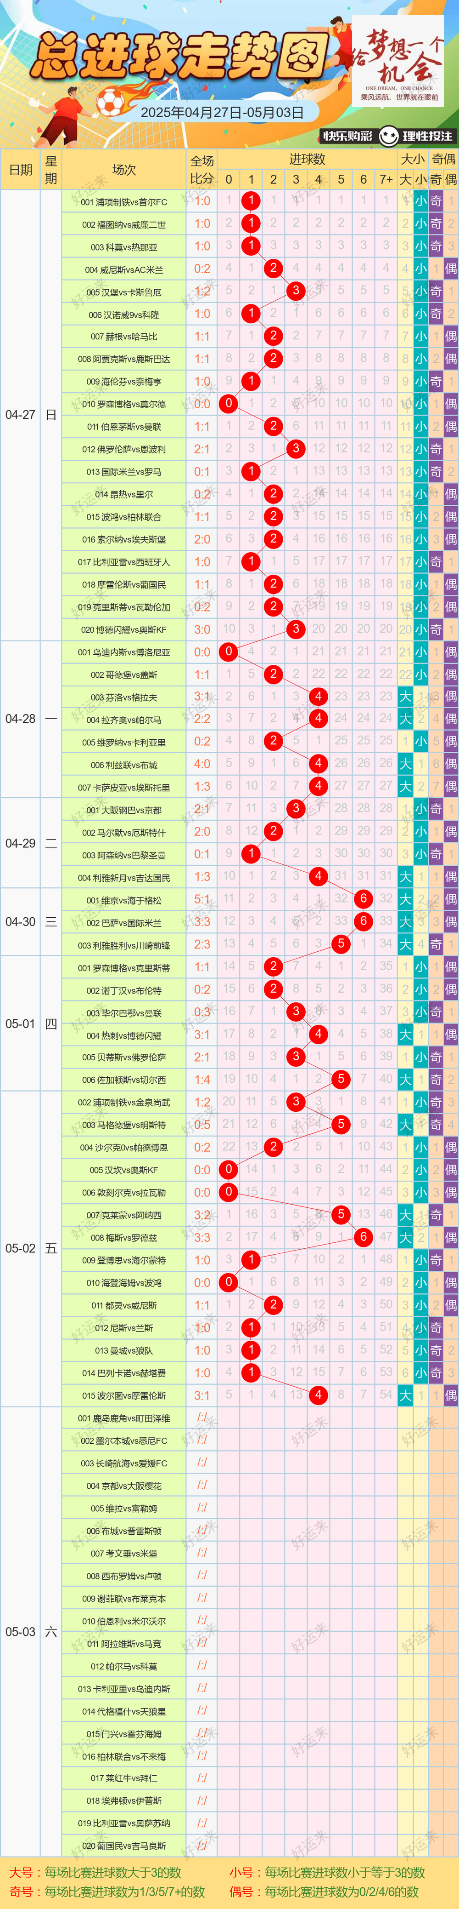Select match 012 帕尔马vs科莫

tap(124, 1666)
